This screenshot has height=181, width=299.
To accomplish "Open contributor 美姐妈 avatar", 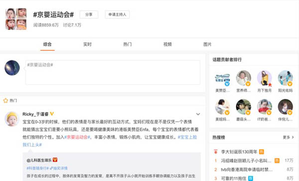I will 222,107.
